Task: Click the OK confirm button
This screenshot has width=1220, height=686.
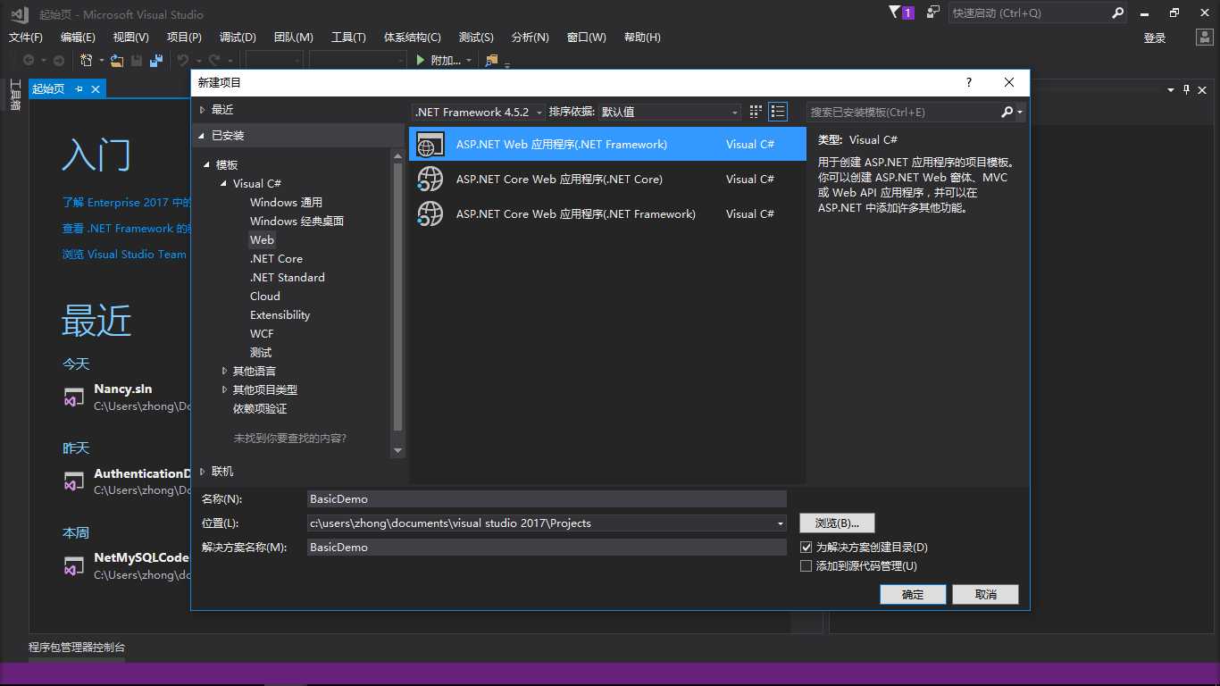Action: tap(913, 594)
